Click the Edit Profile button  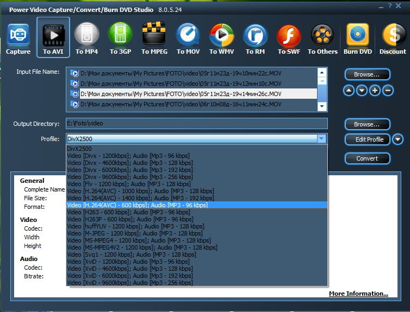click(368, 139)
